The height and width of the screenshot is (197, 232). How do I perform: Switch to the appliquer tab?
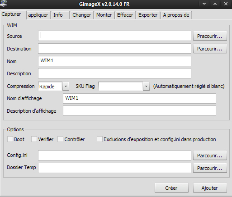38,15
